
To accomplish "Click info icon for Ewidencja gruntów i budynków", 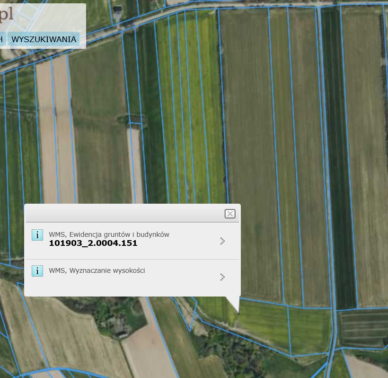I will pos(37,235).
